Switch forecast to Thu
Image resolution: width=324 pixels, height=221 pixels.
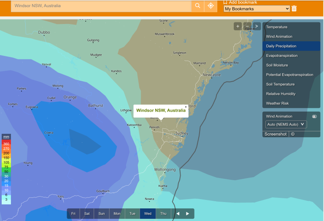pos(163,213)
